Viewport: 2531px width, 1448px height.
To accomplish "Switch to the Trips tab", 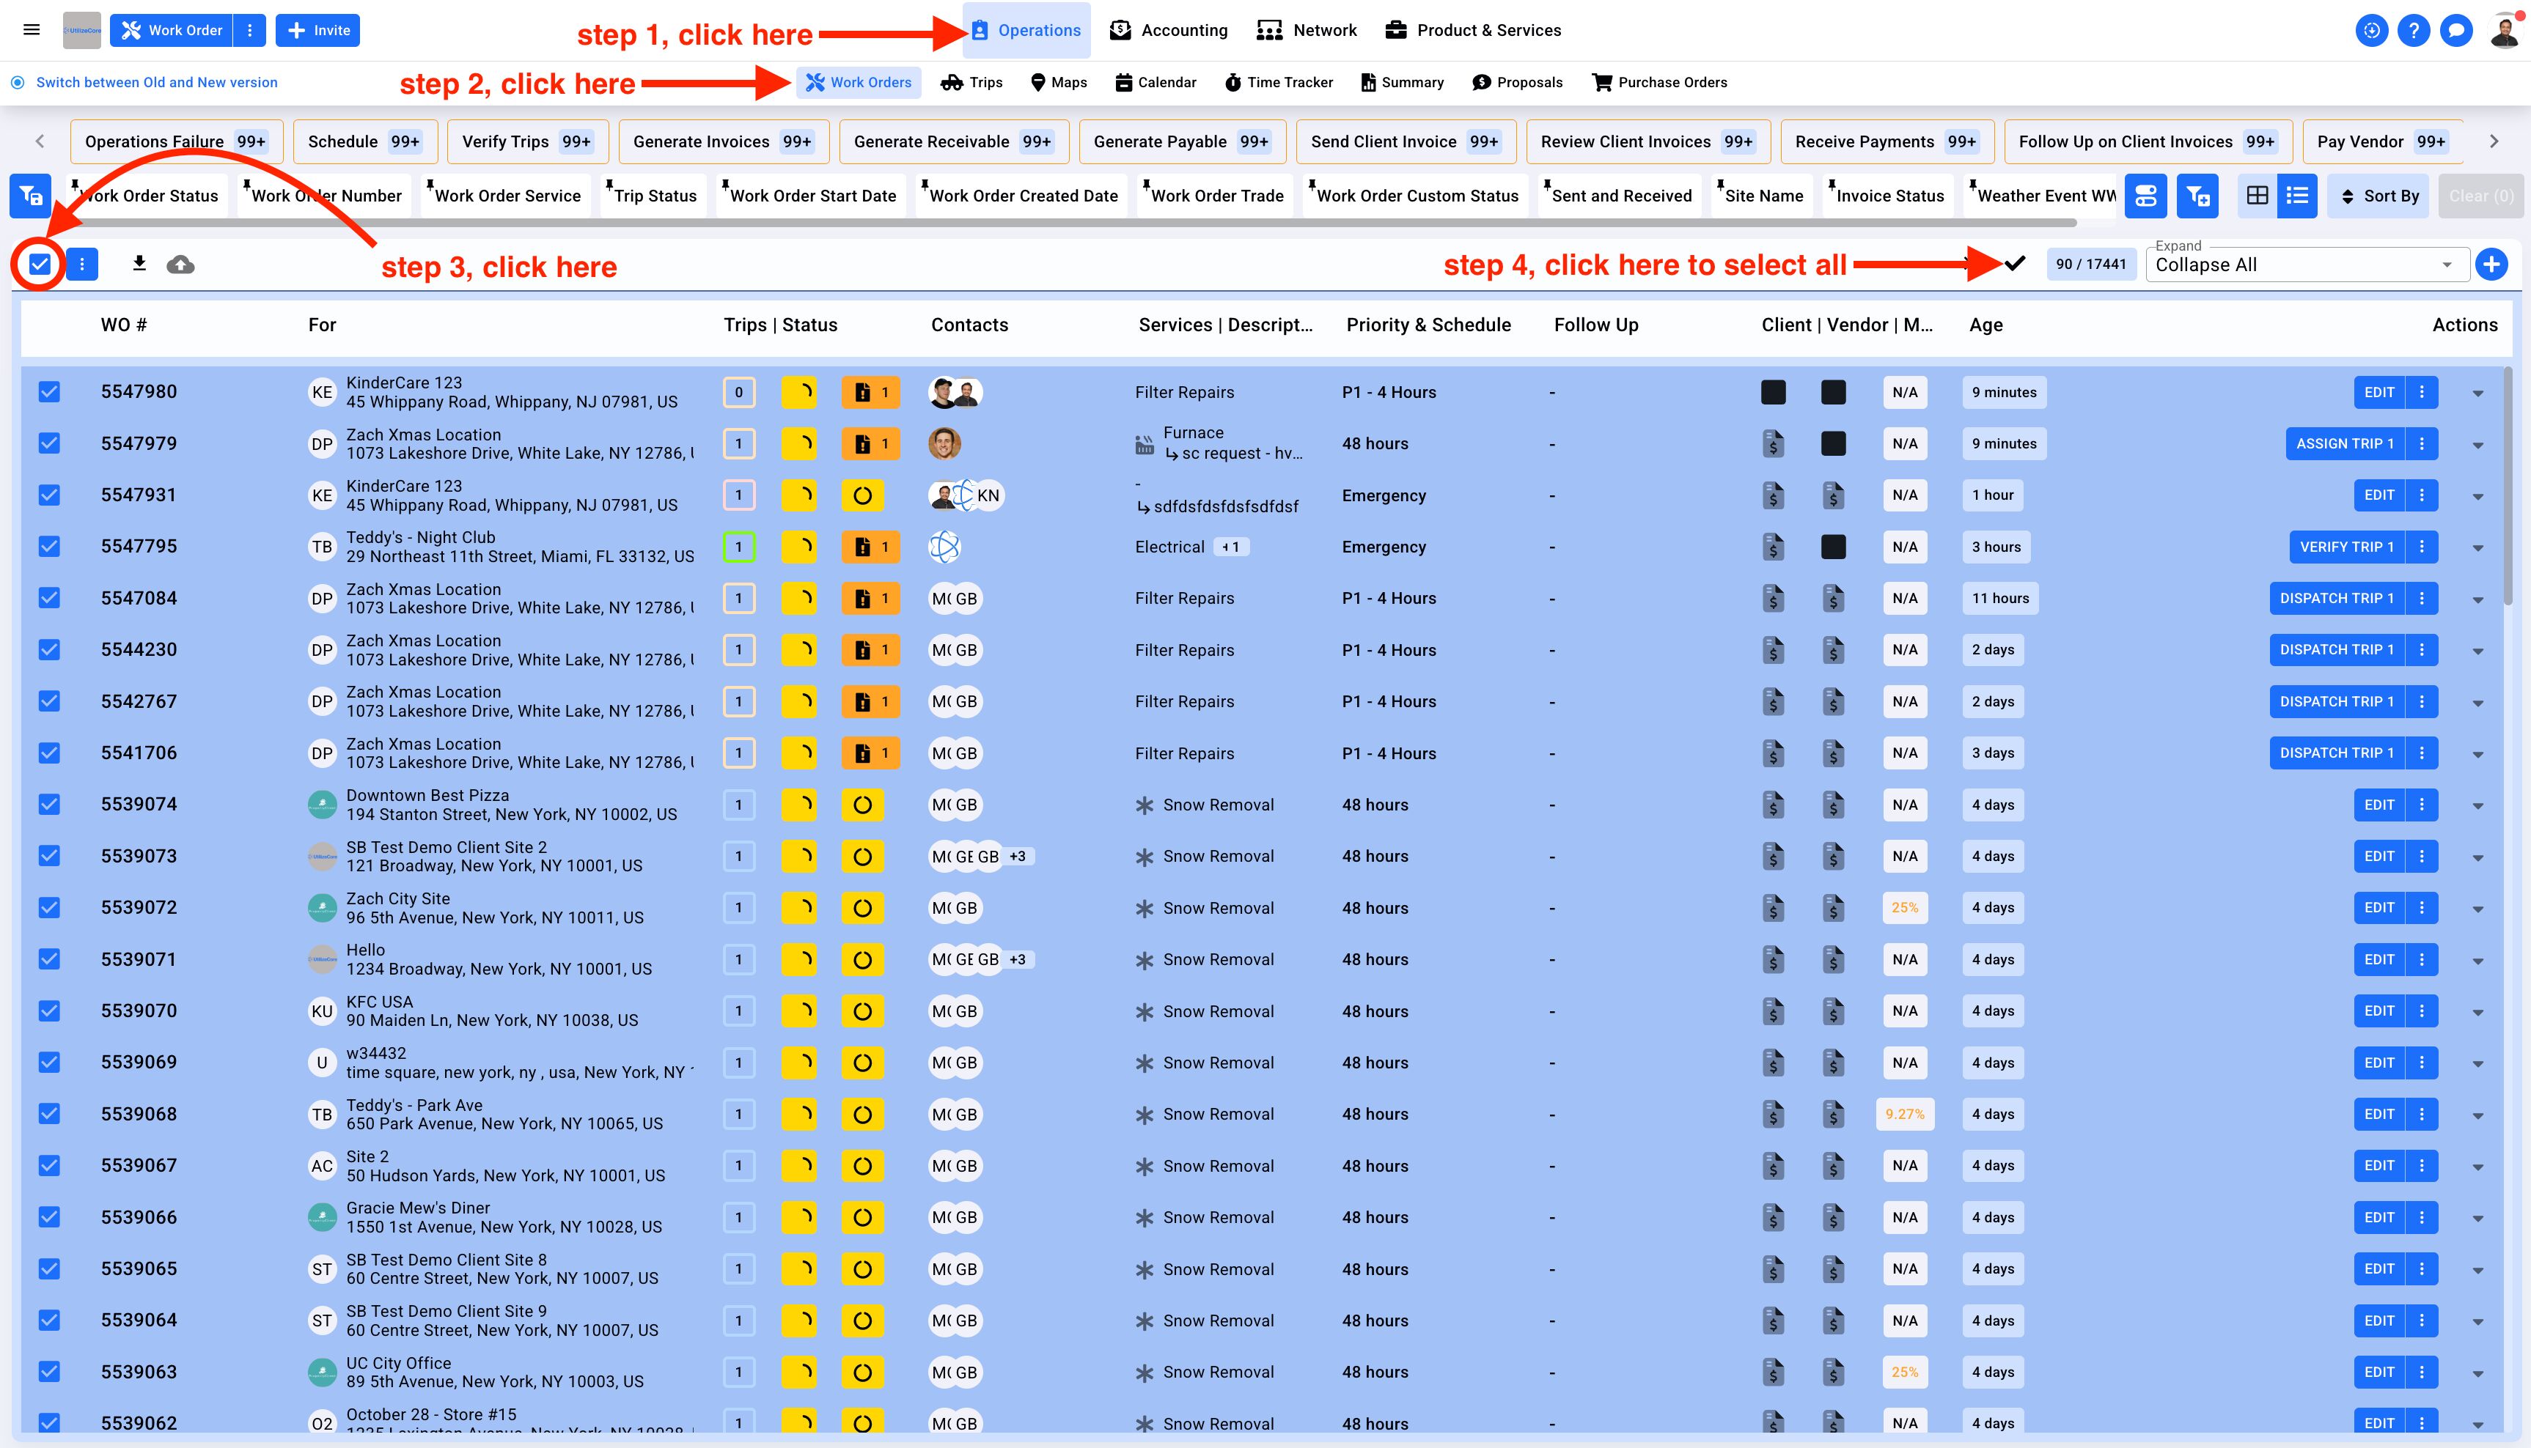I will click(972, 83).
